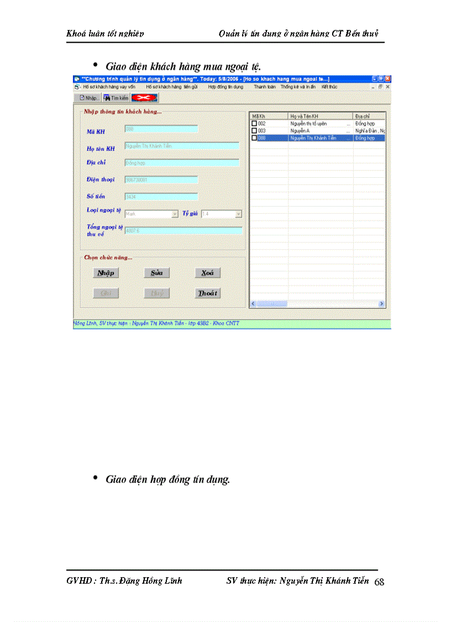451x622 pixels.
Task: Open the Hợp đồng tín dụng menu
Action: pyautogui.click(x=228, y=87)
